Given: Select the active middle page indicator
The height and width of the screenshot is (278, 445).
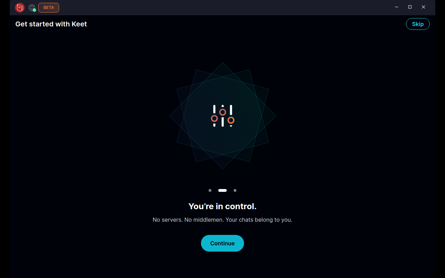Looking at the screenshot, I should point(222,190).
